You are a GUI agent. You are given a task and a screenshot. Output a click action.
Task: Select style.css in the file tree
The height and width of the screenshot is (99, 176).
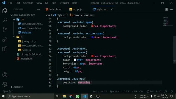click(27, 32)
